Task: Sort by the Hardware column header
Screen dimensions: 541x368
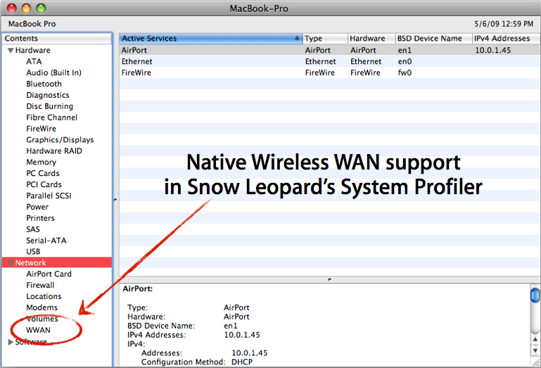Action: (x=371, y=38)
